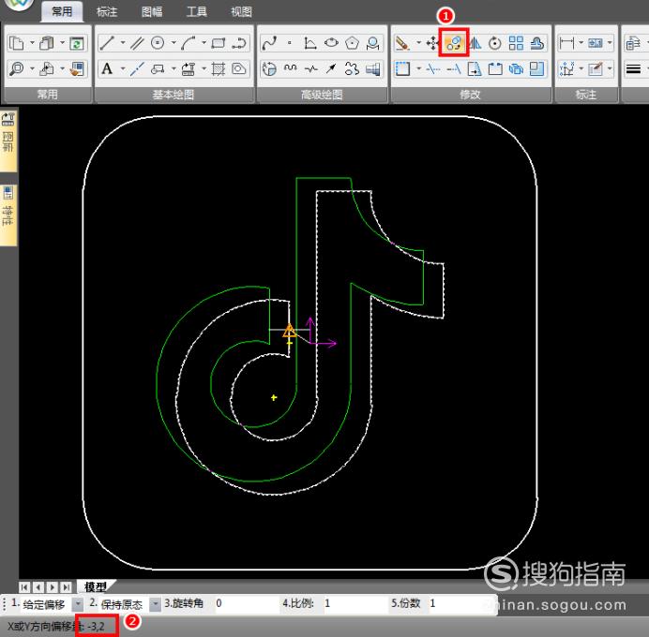
Task: Jump to last sheet navigation button
Action: click(66, 587)
